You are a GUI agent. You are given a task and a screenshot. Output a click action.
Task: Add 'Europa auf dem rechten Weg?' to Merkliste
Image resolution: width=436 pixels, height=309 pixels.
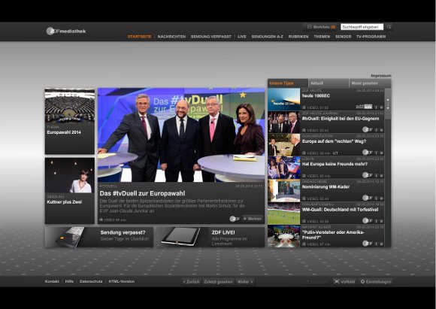[x=381, y=153]
